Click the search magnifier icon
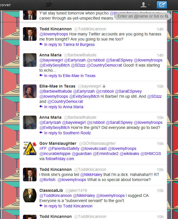This screenshot has width=178, height=219. [x=167, y=16]
